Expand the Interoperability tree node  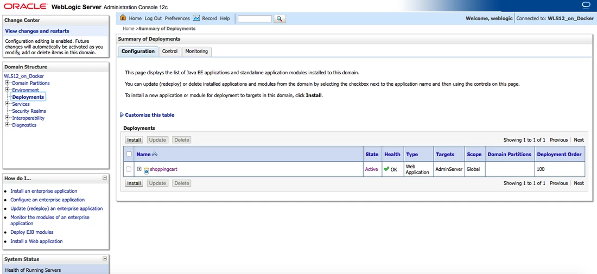point(7,118)
